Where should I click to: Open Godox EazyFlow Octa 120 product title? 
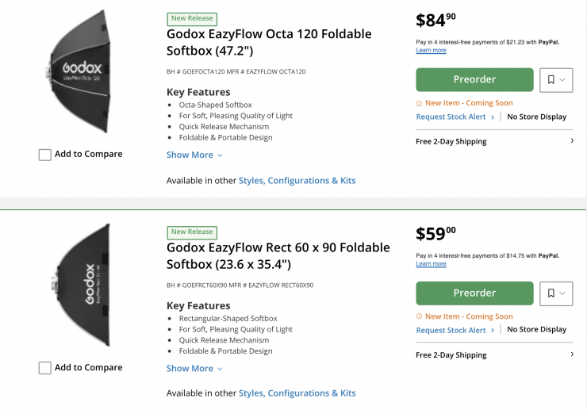click(269, 41)
